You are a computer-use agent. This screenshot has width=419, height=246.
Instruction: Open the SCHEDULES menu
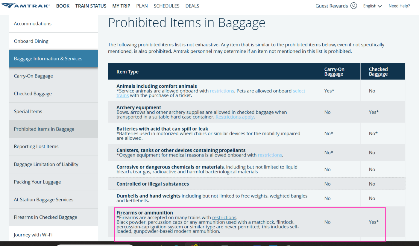tap(166, 6)
